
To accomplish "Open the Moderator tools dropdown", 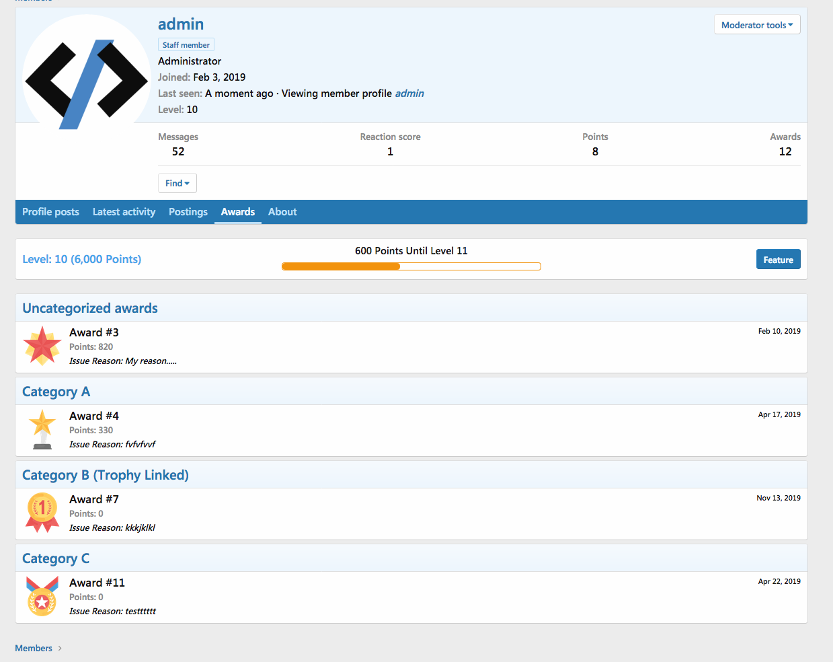I will tap(756, 25).
